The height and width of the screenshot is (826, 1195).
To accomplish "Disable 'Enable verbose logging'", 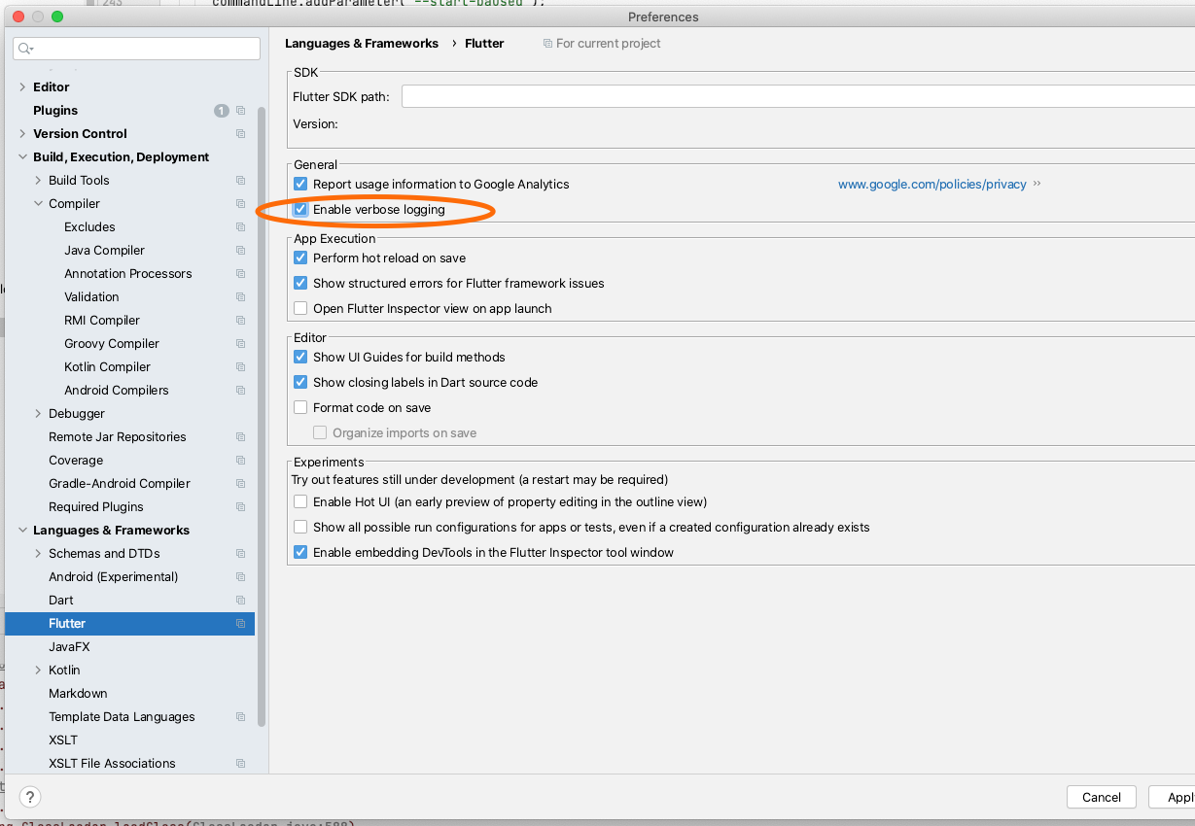I will 301,209.
